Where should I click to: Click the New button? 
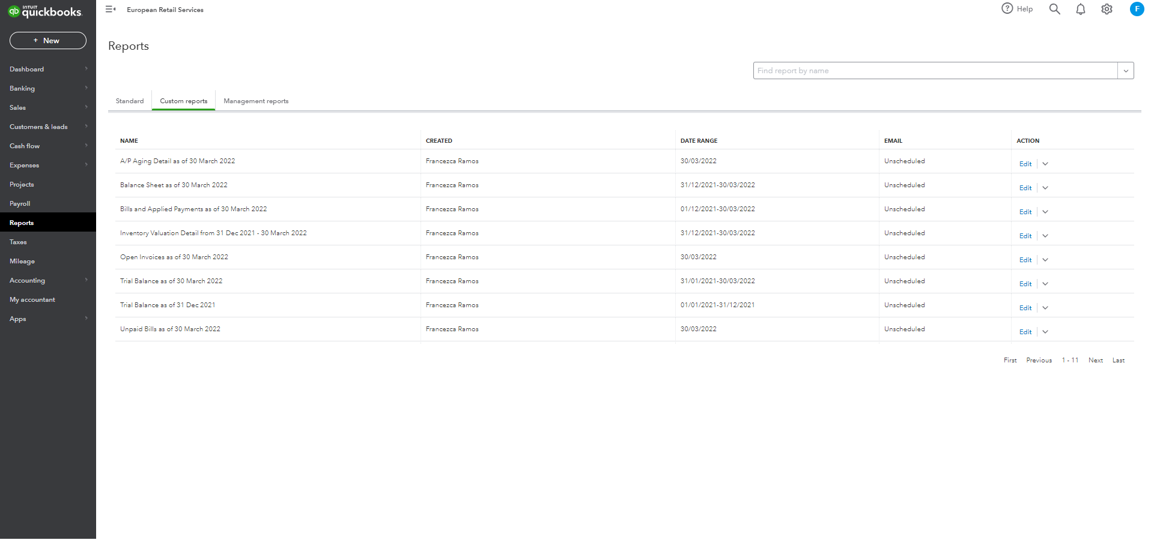[x=48, y=41]
